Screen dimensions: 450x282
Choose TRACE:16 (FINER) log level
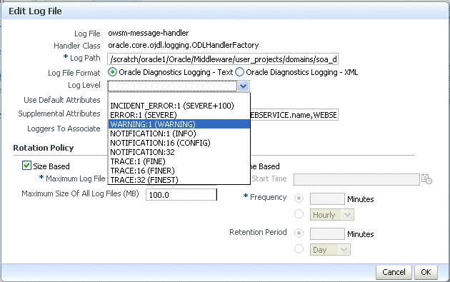click(179, 171)
